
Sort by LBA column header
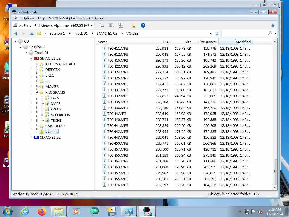coord(161,42)
